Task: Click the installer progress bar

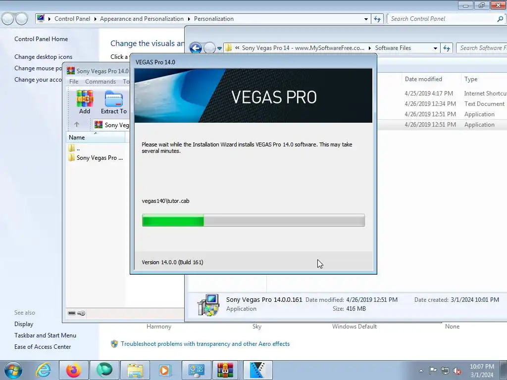Action: (x=253, y=220)
